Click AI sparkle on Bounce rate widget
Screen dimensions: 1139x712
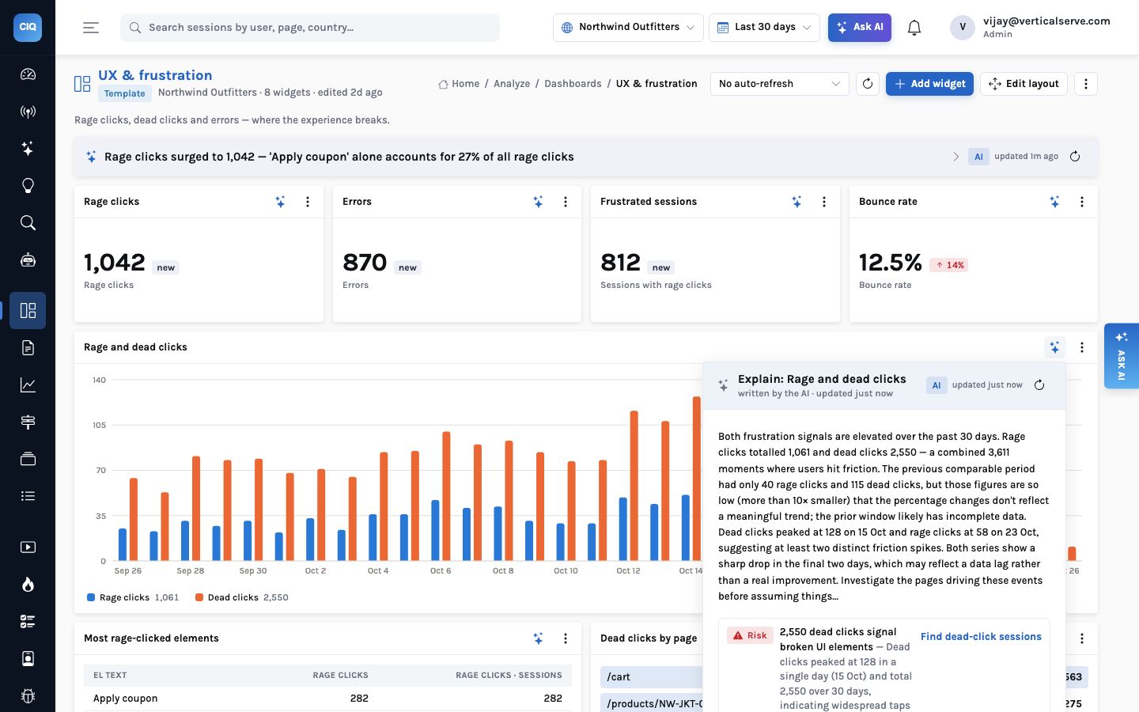click(x=1054, y=202)
